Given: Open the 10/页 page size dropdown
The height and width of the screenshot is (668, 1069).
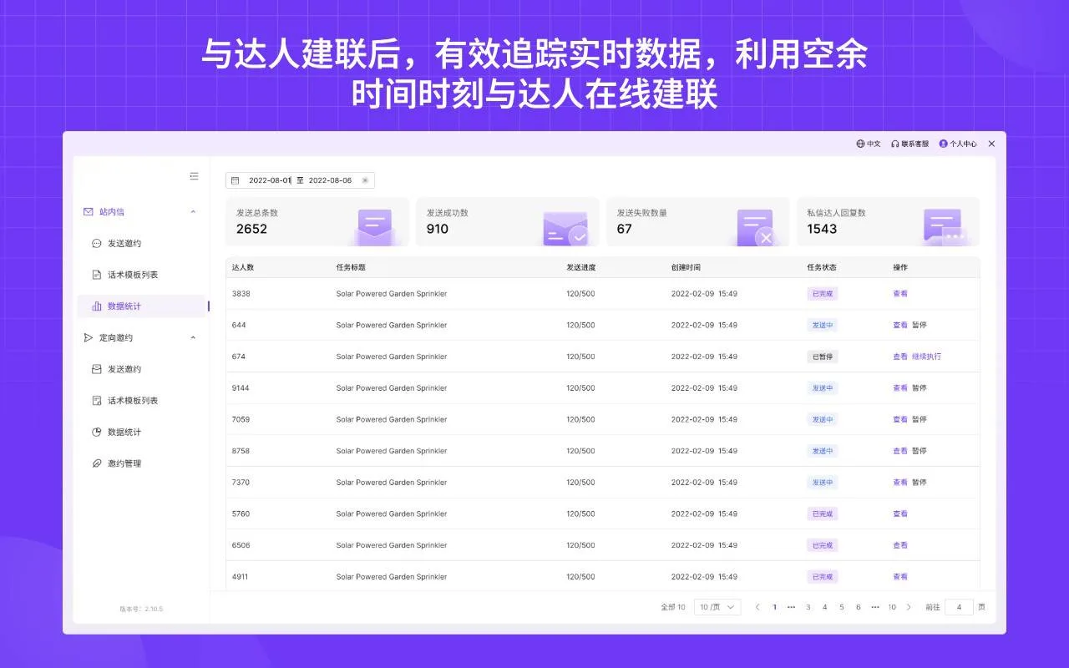Looking at the screenshot, I should [717, 607].
